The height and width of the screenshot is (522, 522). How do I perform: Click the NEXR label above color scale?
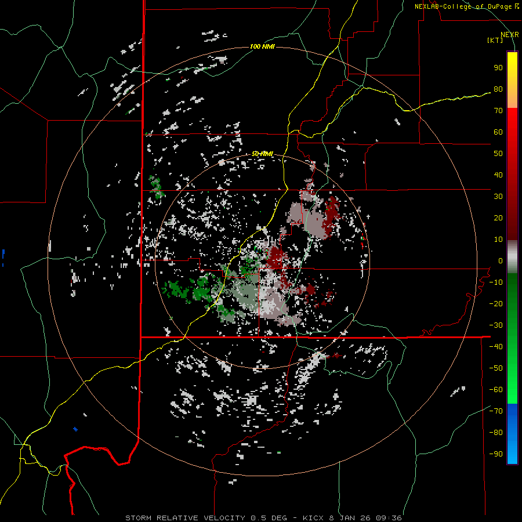pos(510,35)
